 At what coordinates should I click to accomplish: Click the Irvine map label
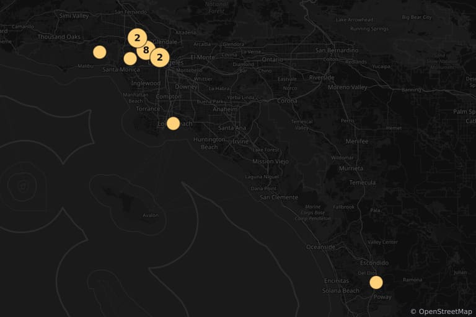(x=240, y=142)
